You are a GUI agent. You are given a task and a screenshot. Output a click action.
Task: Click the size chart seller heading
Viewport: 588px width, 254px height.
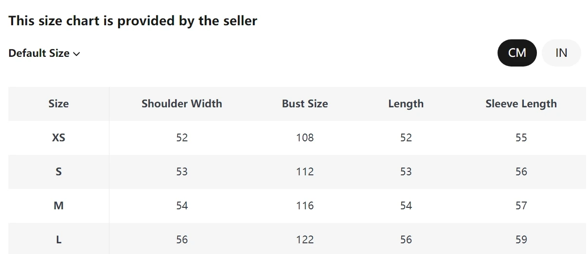point(133,21)
